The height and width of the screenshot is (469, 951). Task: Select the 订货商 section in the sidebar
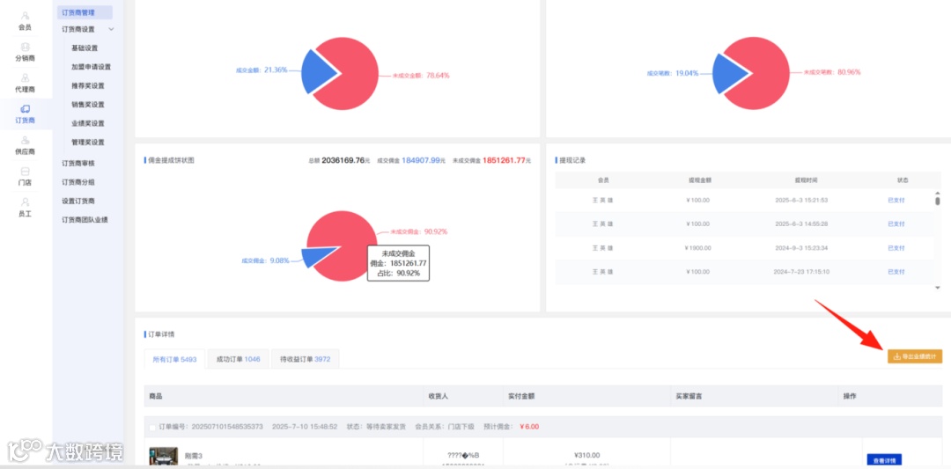[x=25, y=114]
